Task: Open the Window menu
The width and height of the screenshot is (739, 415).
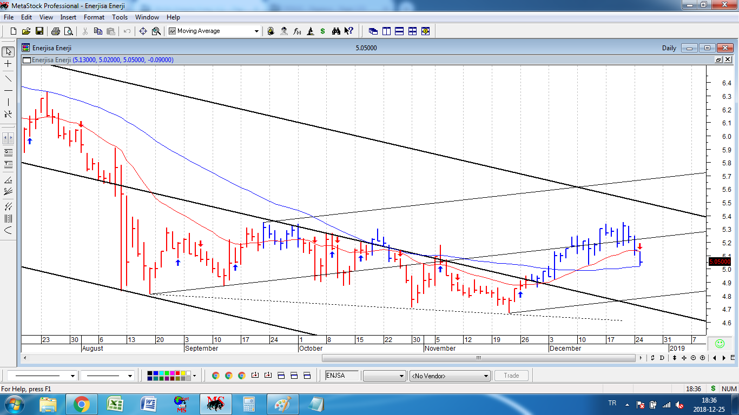Action: [x=147, y=17]
